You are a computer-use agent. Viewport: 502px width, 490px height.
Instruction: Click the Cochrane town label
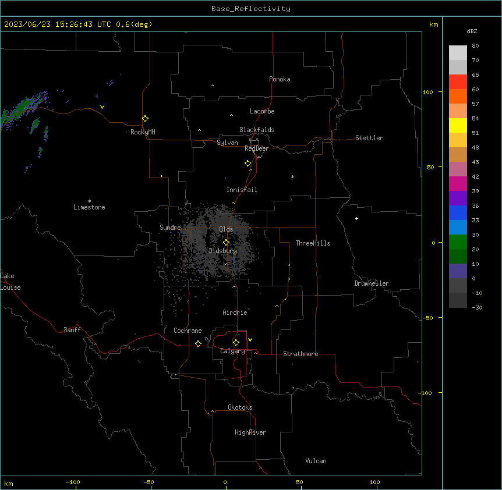(188, 331)
